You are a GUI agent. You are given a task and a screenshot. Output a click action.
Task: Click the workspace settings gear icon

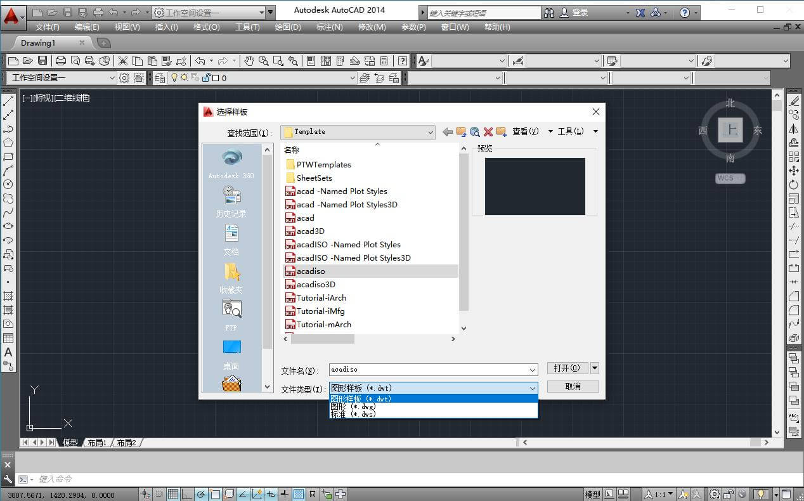click(x=124, y=78)
